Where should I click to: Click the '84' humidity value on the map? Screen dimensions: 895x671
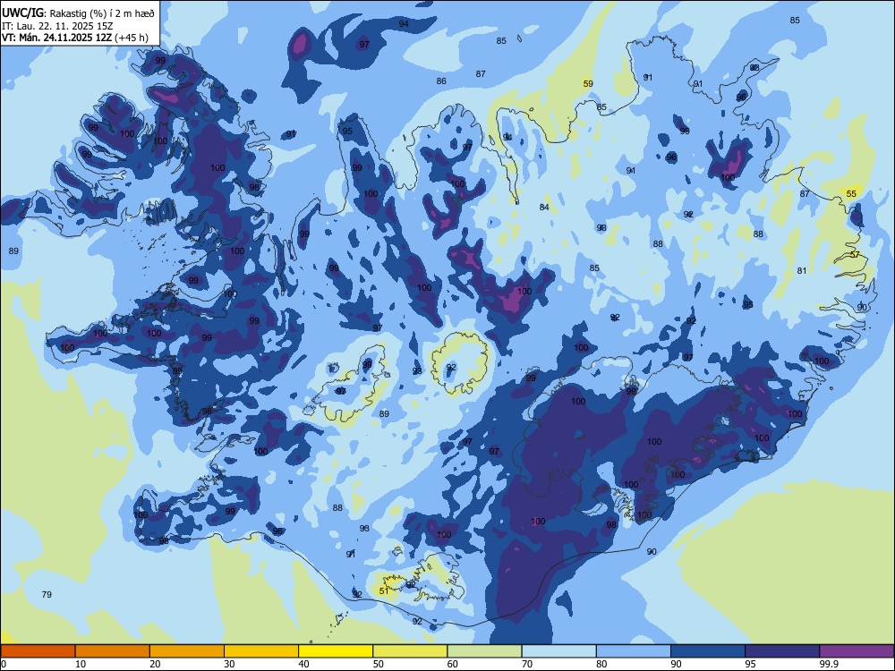(x=544, y=208)
